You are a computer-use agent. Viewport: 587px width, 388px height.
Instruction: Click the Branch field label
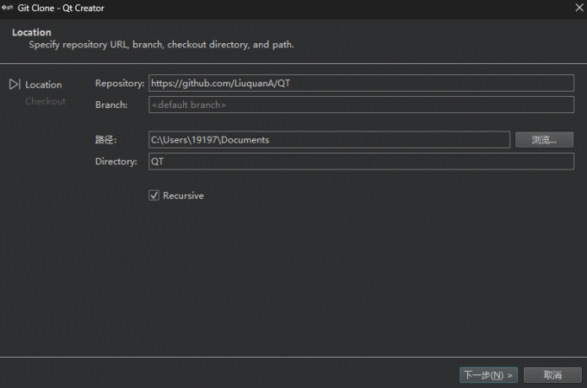111,105
